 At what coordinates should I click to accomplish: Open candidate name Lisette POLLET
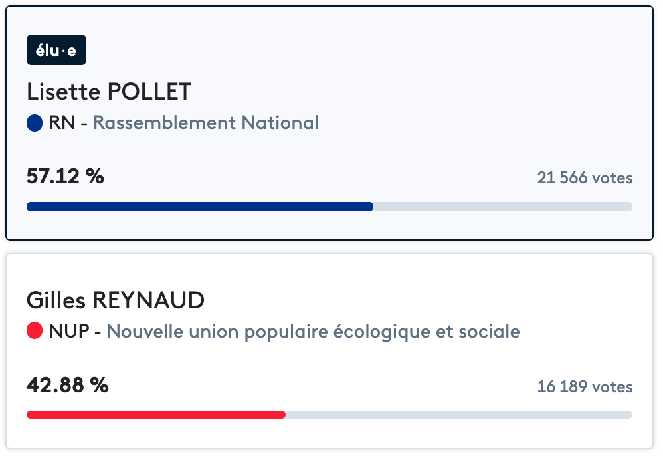(x=109, y=92)
